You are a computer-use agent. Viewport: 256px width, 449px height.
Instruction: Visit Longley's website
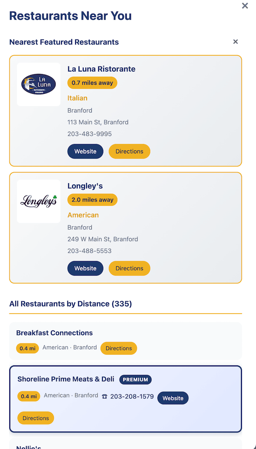85,268
